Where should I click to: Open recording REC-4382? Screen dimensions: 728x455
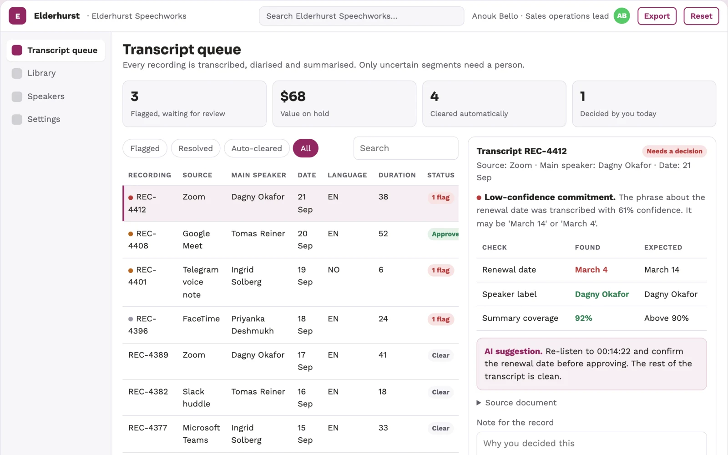(x=291, y=398)
